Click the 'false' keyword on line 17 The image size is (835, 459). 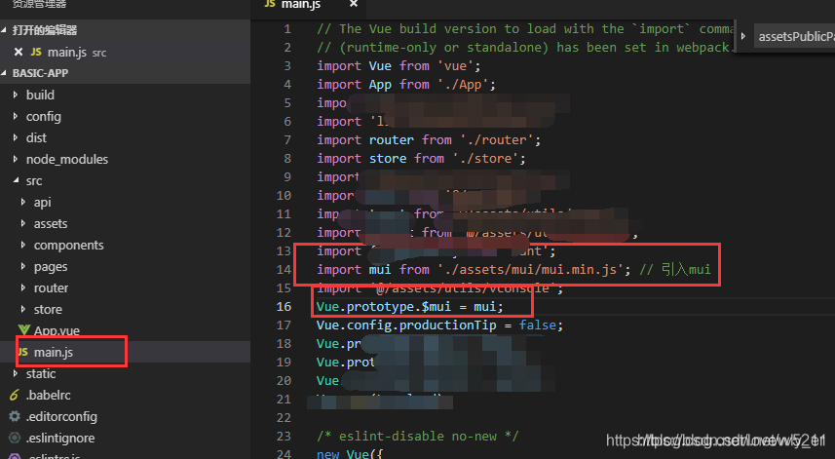coord(538,325)
